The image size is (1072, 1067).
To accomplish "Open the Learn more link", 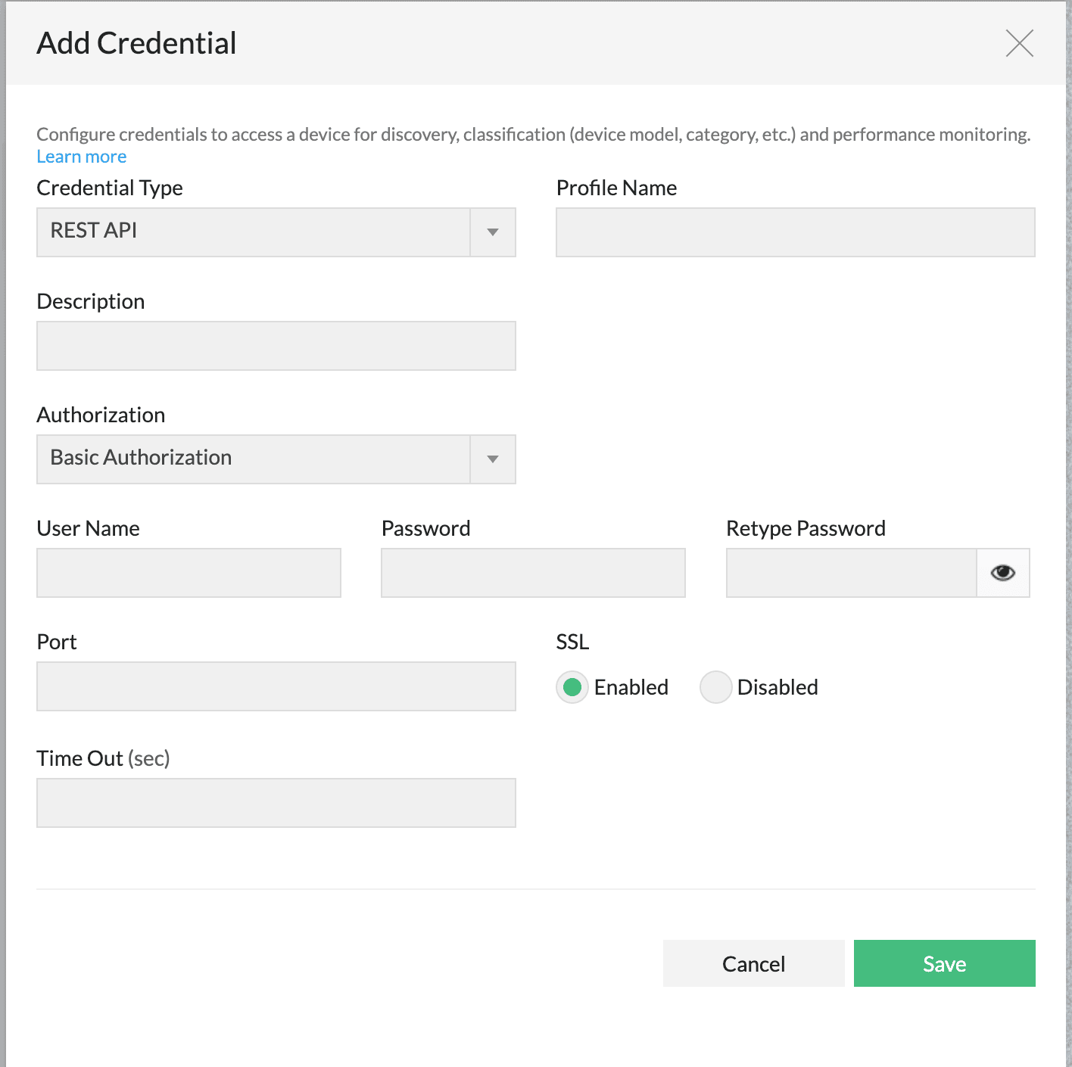I will (x=81, y=156).
